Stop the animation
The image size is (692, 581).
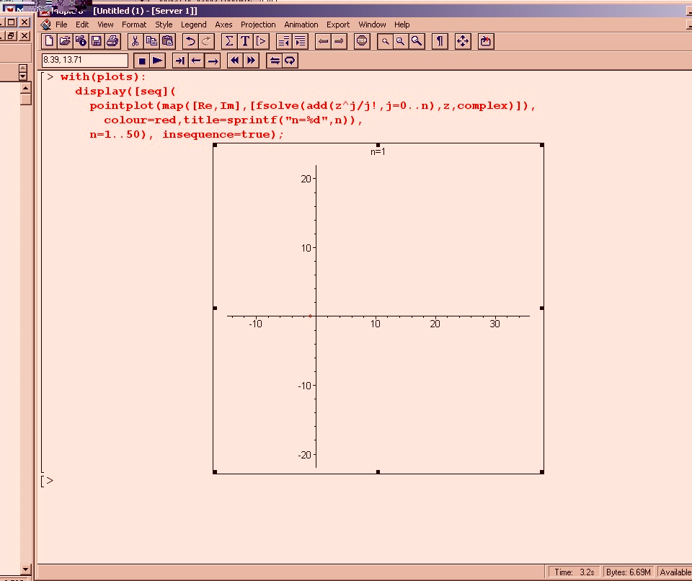142,61
